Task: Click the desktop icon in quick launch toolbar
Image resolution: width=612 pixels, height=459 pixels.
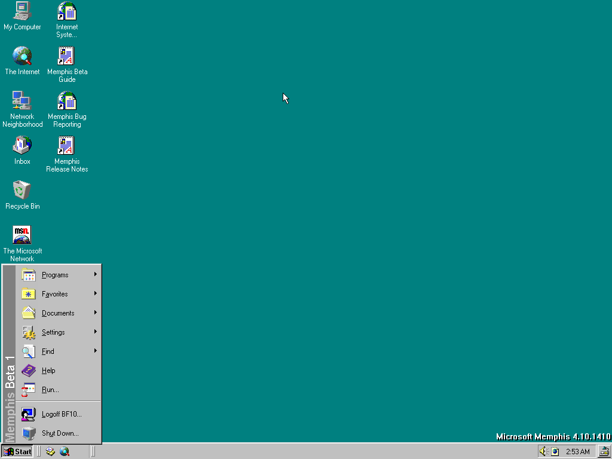Action: (x=50, y=452)
